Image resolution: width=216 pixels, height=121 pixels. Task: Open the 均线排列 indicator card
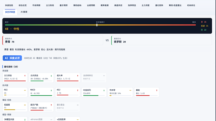(94, 92)
